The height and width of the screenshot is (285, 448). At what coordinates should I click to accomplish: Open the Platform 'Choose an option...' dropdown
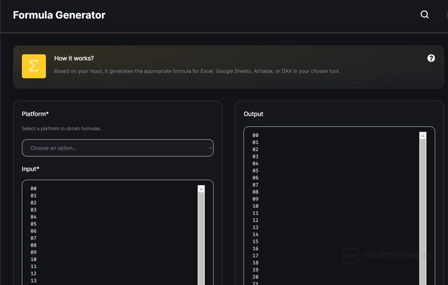(118, 148)
